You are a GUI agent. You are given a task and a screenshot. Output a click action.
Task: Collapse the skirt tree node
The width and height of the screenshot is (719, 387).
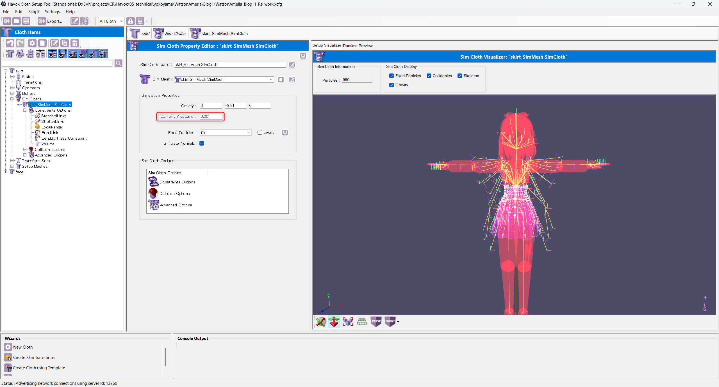[5, 71]
